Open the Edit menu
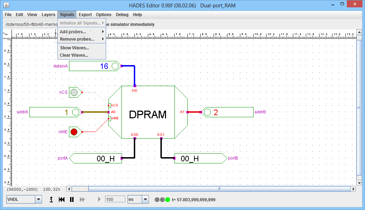Image resolution: width=365 pixels, height=210 pixels. point(19,15)
